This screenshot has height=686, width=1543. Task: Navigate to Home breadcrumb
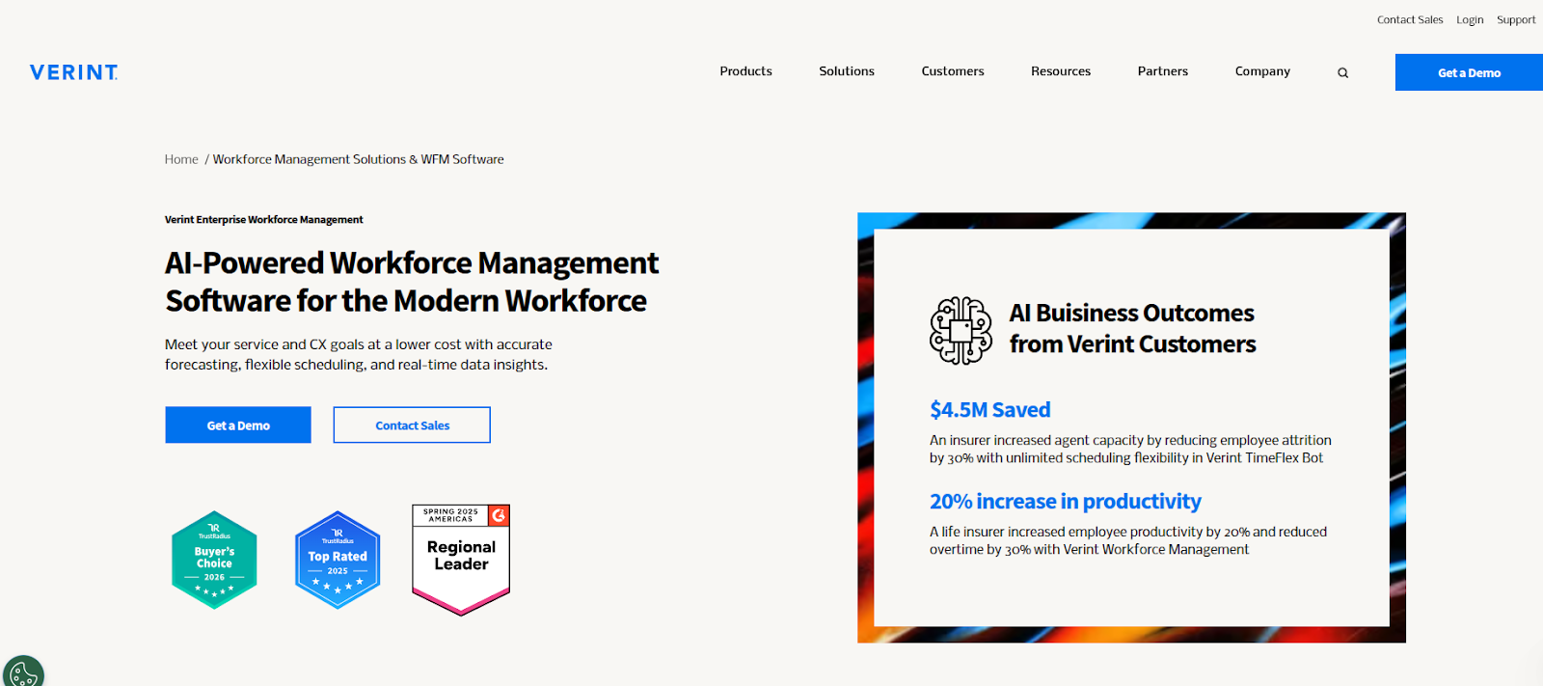[x=181, y=159]
